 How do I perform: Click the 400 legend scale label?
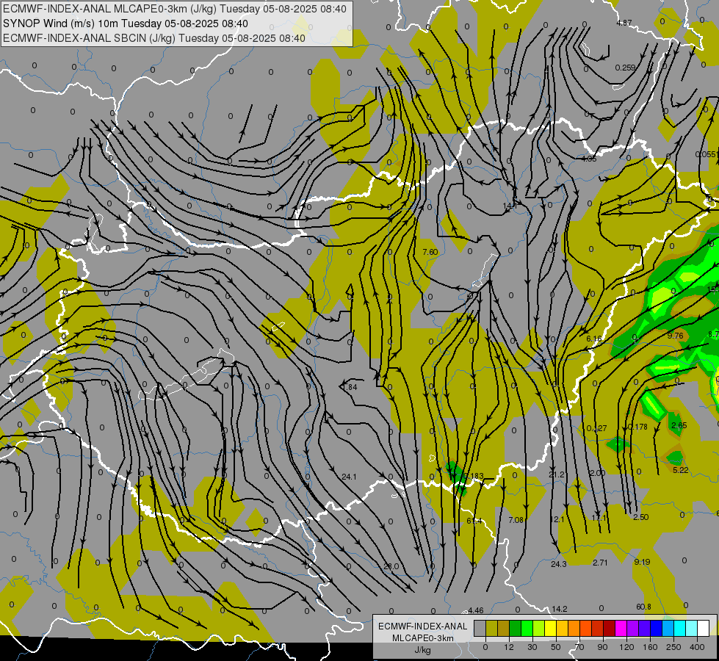coord(697,647)
